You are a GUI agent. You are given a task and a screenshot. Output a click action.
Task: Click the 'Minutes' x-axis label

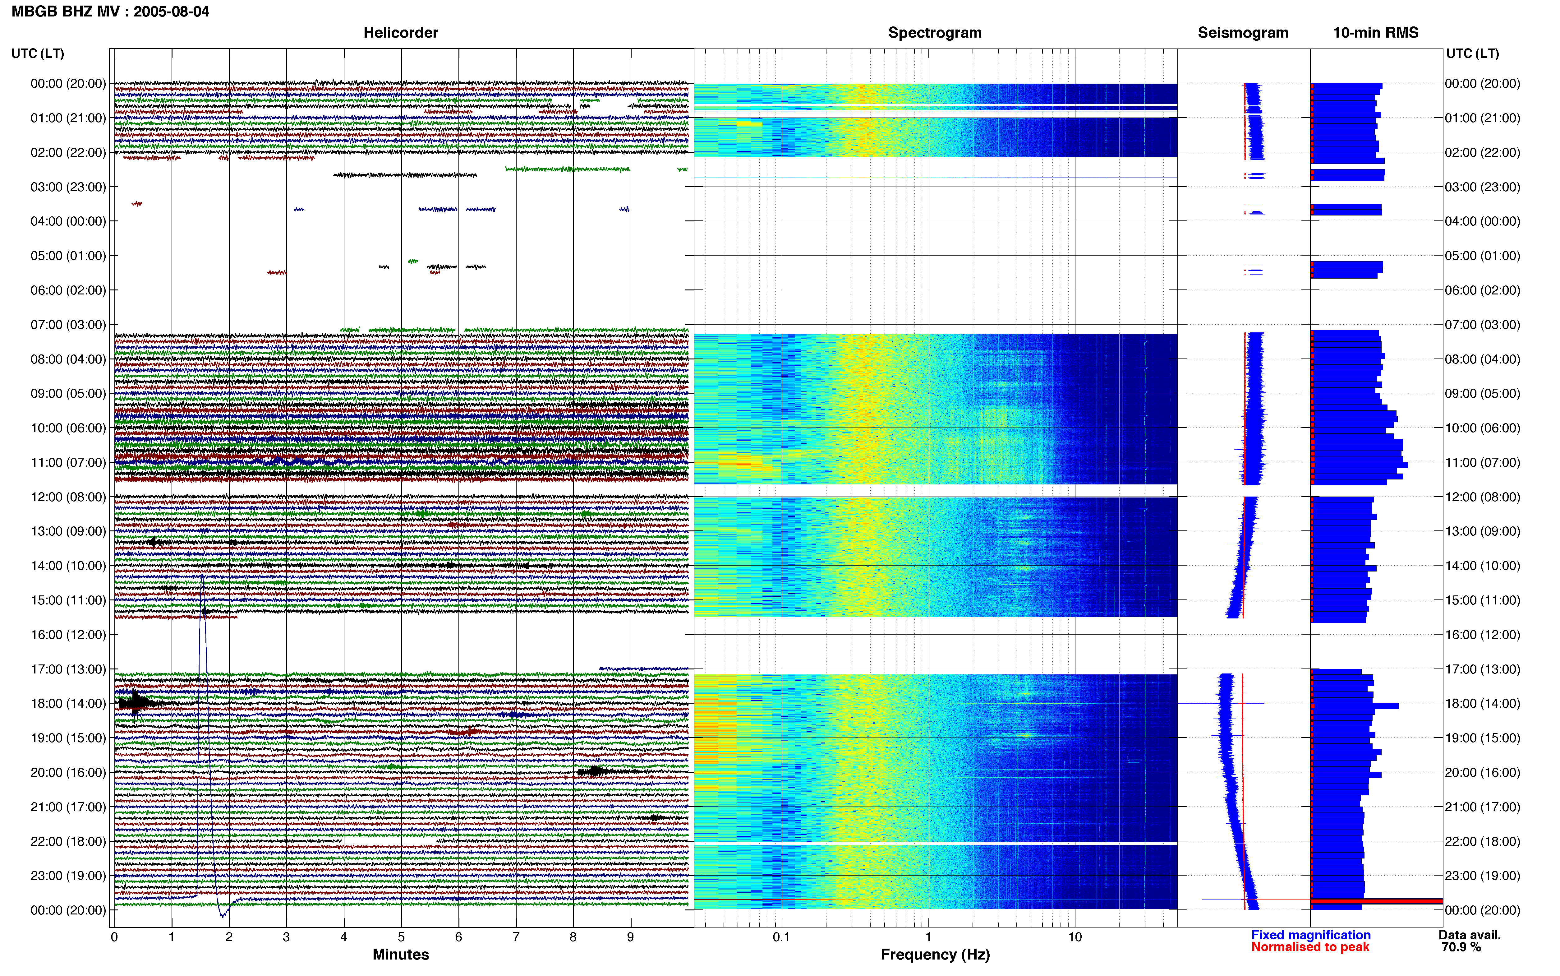click(x=401, y=954)
